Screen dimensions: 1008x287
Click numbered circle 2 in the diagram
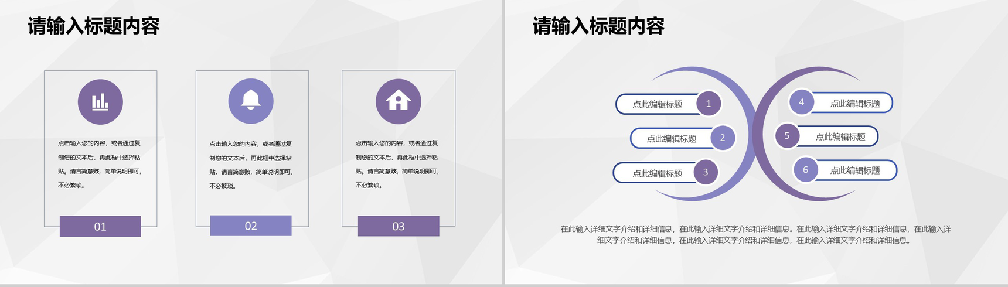coord(723,138)
